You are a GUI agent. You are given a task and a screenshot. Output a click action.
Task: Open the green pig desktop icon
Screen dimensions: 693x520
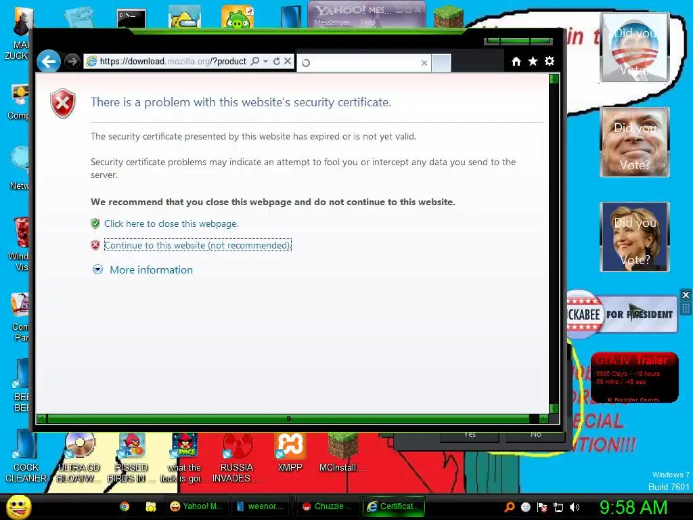[238, 17]
